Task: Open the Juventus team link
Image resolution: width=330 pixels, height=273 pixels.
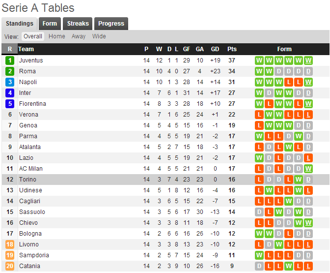Action: point(31,61)
